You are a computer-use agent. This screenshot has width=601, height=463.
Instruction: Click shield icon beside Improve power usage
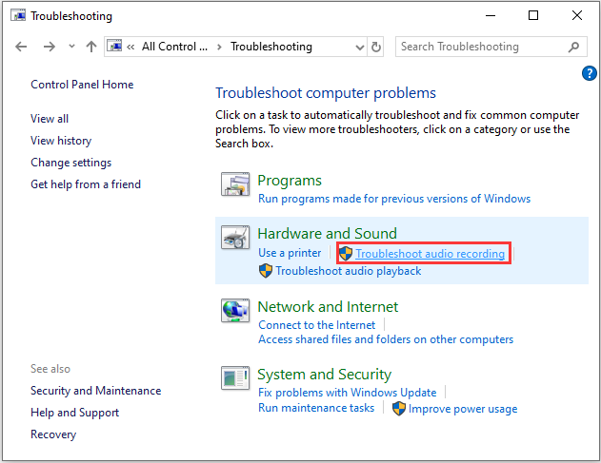tap(399, 409)
